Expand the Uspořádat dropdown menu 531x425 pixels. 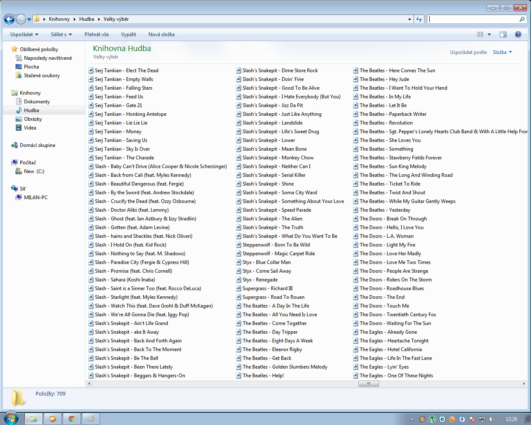pos(24,34)
